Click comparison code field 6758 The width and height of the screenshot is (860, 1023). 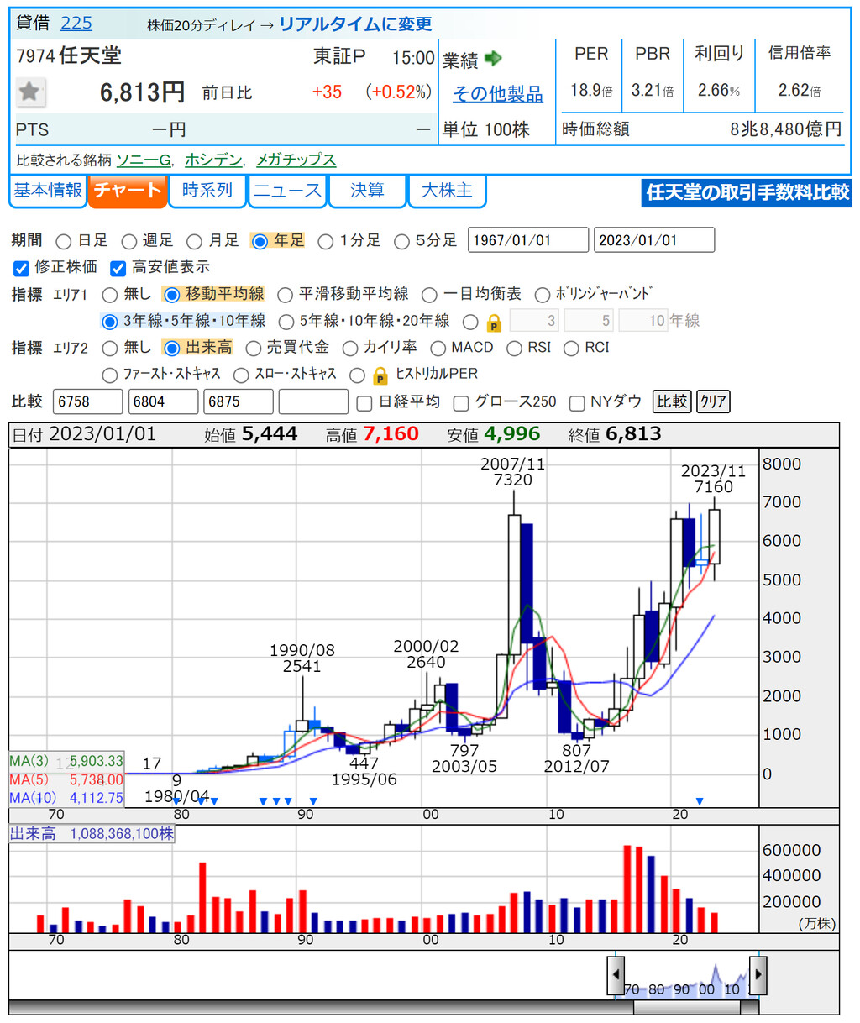(88, 401)
